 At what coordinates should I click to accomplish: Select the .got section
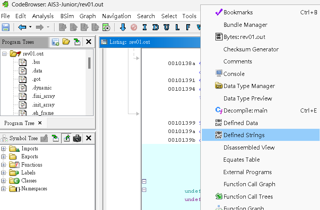click(36, 79)
